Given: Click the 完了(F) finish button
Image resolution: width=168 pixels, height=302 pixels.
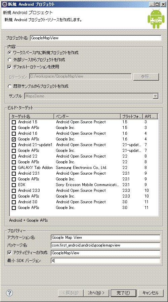Looking at the screenshot, I should [x=124, y=293].
